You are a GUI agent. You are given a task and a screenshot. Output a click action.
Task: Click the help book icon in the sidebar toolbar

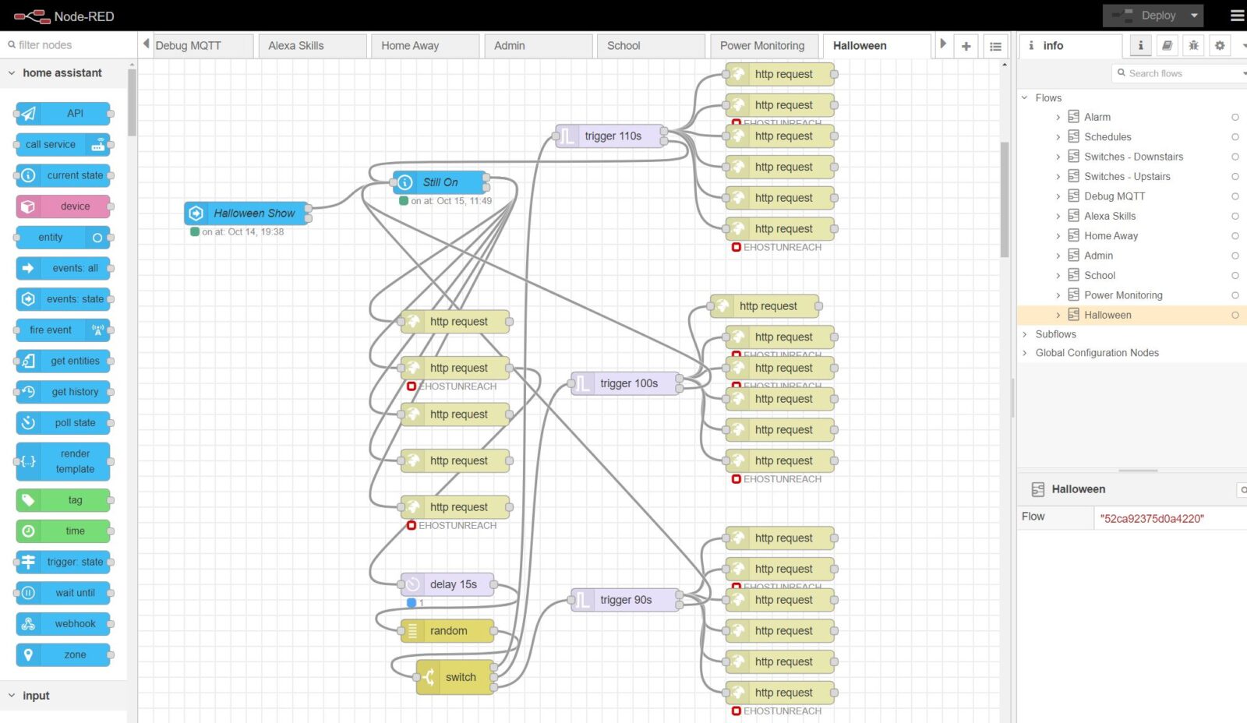[x=1167, y=45]
